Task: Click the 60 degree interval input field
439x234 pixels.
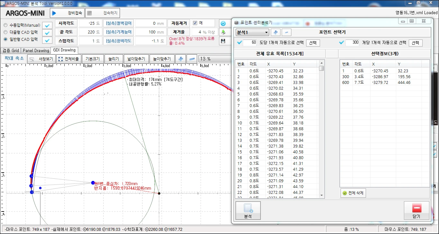Action: (x=250, y=42)
